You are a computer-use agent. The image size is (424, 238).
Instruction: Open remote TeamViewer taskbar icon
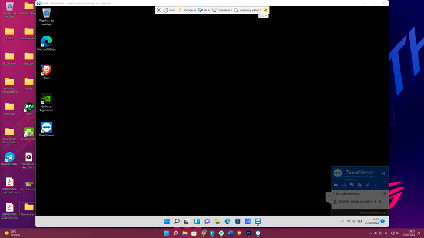[x=258, y=222]
